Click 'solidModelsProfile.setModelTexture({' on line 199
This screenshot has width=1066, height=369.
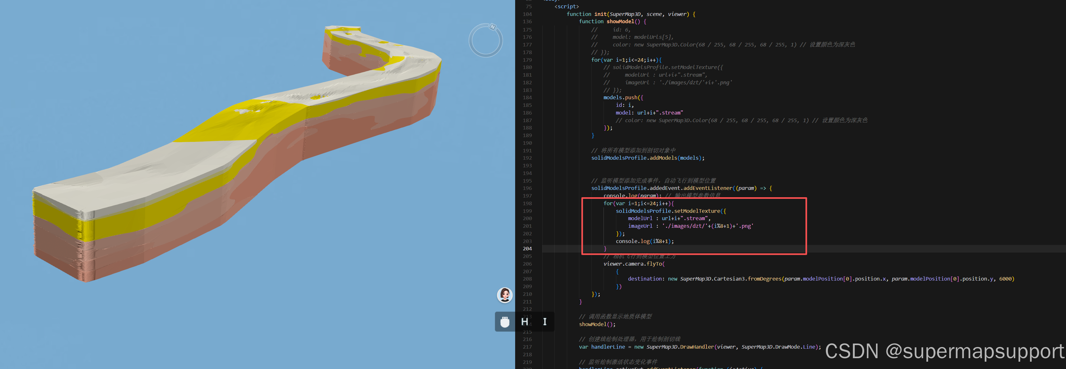pyautogui.click(x=671, y=211)
